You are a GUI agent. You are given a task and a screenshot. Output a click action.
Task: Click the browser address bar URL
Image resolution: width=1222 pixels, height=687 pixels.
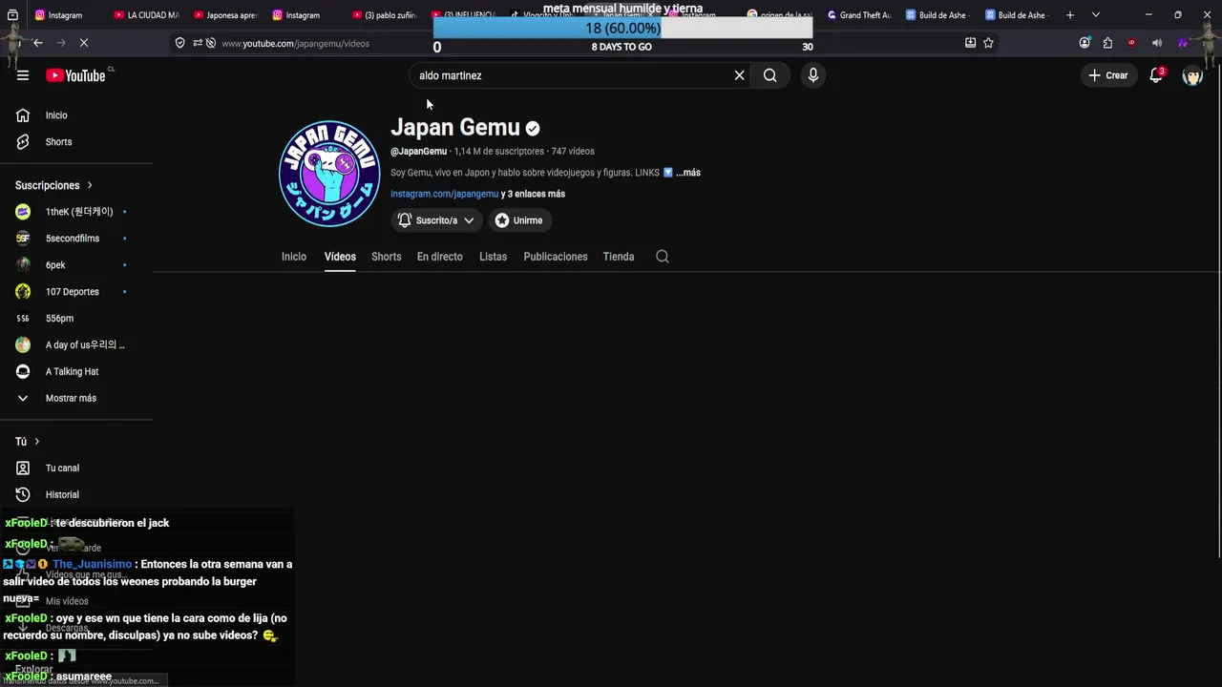296,43
